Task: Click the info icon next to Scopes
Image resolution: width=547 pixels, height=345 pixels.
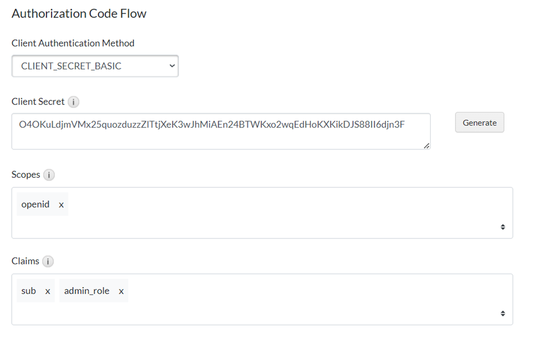Action: pyautogui.click(x=49, y=175)
